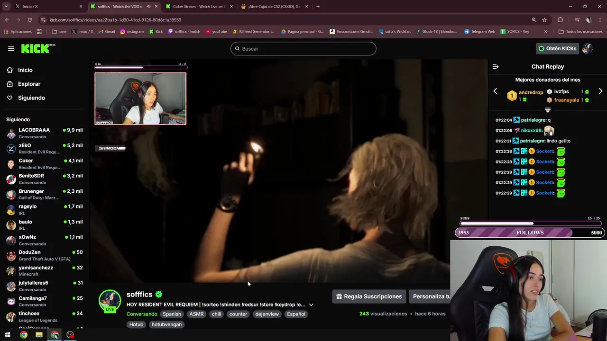
Task: Open a new browser tab
Action: tap(318, 6)
